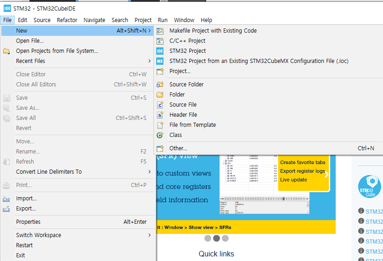Click the C/C++ Project icon
The width and height of the screenshot is (383, 261).
pyautogui.click(x=160, y=41)
